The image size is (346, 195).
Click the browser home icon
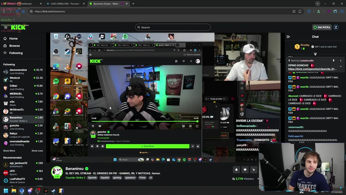[x=23, y=11]
